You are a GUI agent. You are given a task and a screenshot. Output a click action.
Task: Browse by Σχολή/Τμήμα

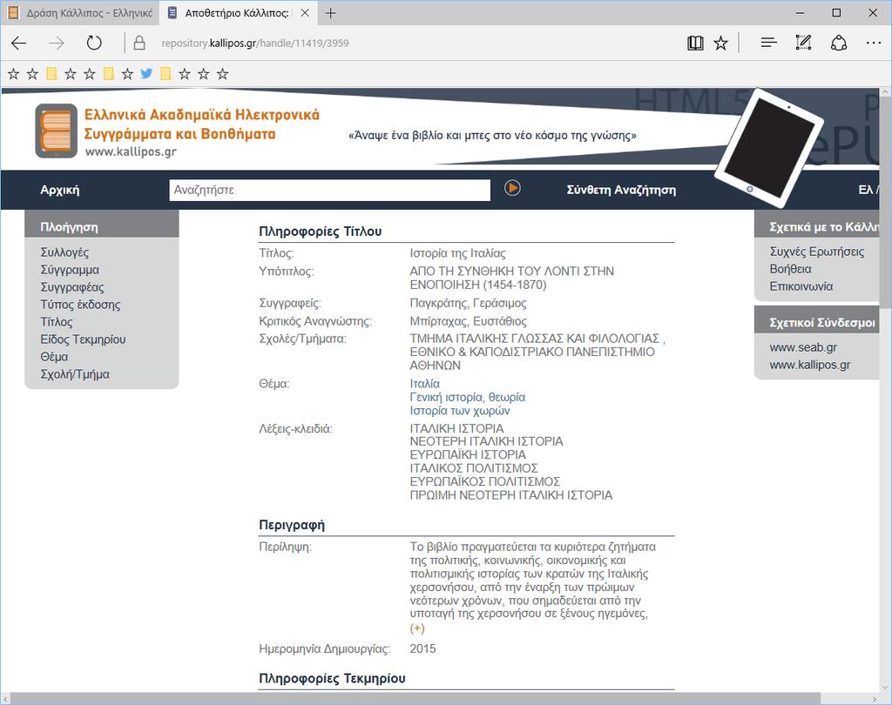tap(75, 374)
